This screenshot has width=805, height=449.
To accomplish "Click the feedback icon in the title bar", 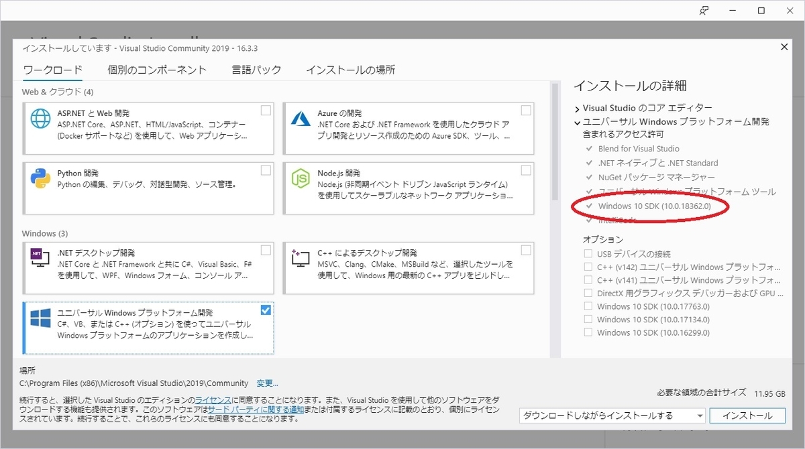I will point(704,11).
